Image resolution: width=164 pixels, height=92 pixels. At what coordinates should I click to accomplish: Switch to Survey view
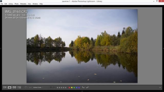point(19,87)
